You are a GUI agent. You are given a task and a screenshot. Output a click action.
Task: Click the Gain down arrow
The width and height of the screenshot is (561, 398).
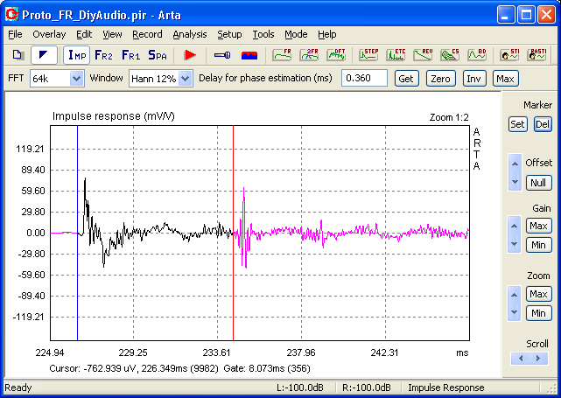514,244
